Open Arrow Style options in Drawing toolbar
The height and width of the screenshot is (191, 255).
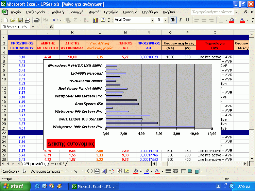(x=183, y=171)
